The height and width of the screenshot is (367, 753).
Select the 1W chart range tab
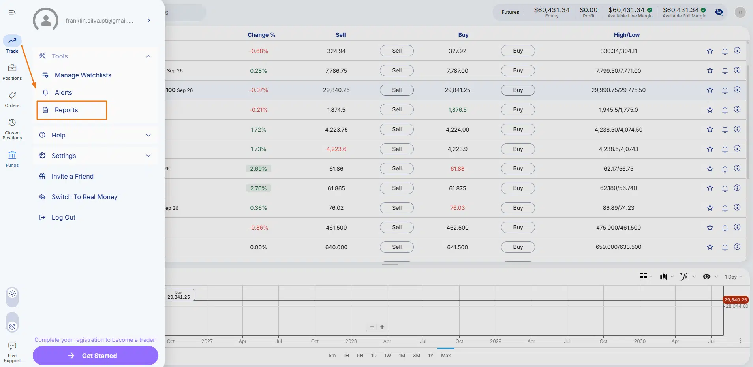(388, 356)
